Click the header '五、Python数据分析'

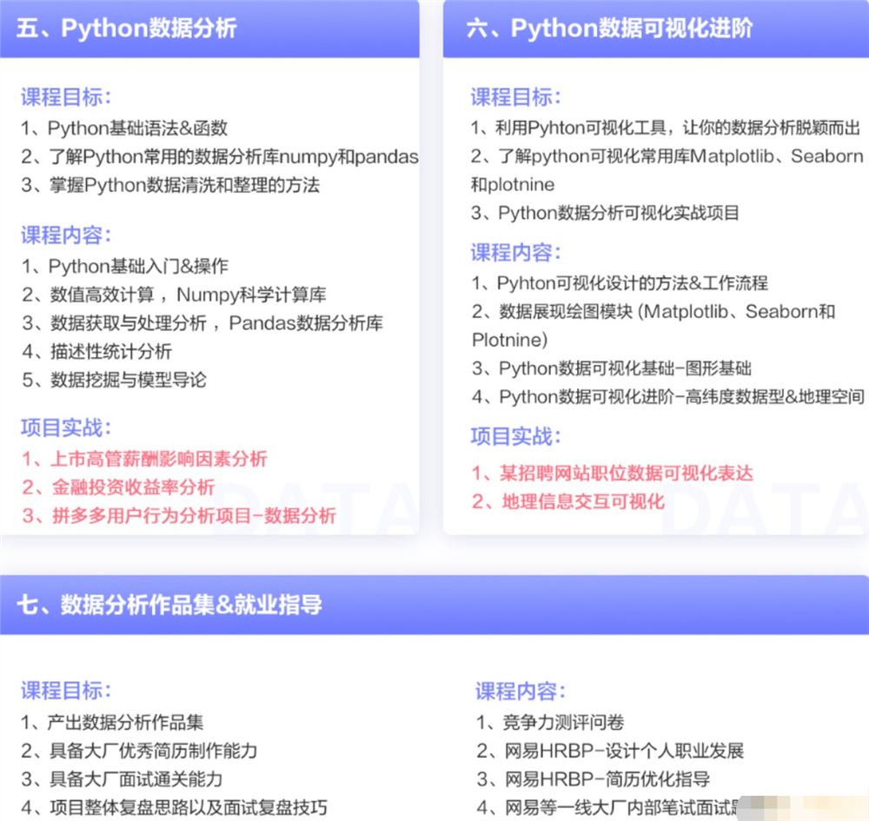click(x=126, y=29)
